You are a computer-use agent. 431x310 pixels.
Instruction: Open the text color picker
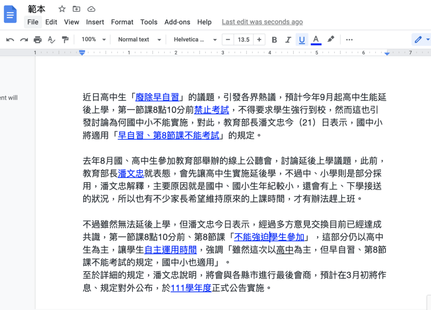(316, 39)
